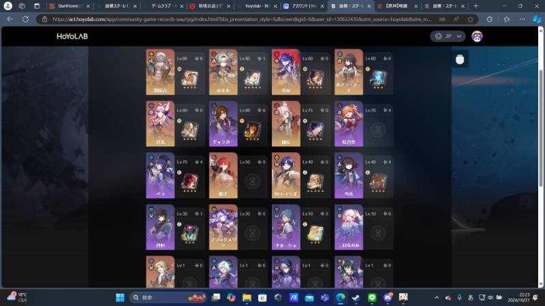Close the StartHome browser tab
The width and height of the screenshot is (545, 306).
click(x=88, y=6)
